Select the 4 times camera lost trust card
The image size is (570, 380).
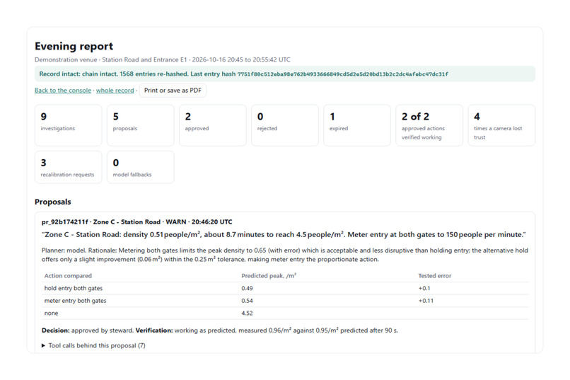click(501, 125)
